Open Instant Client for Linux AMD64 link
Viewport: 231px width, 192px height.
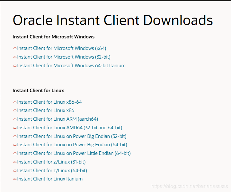[70, 128]
